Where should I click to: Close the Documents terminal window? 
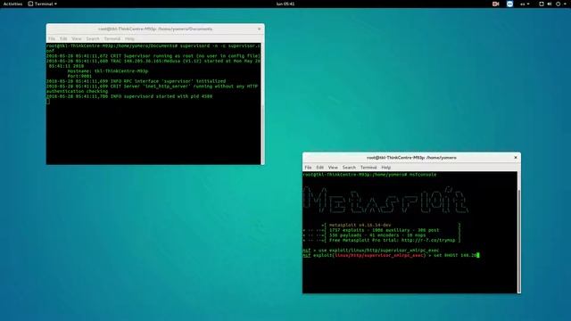pyautogui.click(x=260, y=29)
